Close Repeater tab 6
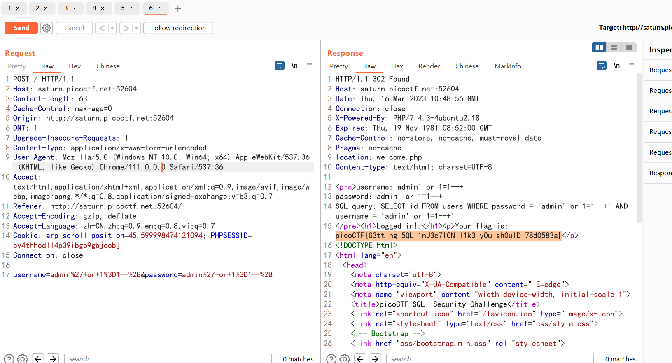The height and width of the screenshot is (363, 672). [159, 9]
